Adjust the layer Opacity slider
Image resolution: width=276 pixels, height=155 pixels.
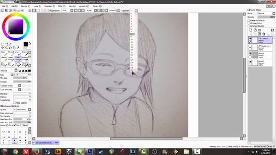click(267, 17)
